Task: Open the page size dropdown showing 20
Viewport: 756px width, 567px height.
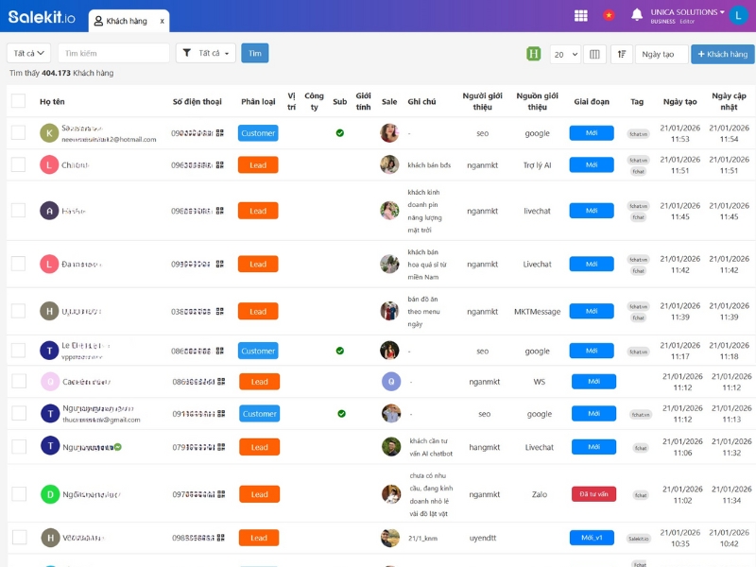Action: tap(564, 55)
